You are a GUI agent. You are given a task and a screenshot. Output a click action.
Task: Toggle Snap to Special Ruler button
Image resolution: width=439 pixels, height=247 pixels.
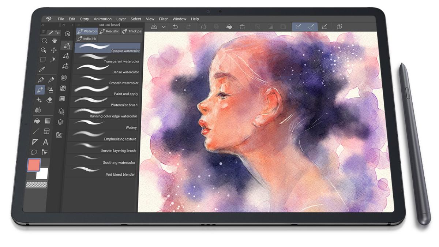[x=311, y=27]
